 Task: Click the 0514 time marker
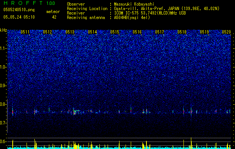pyautogui.click(x=92, y=32)
